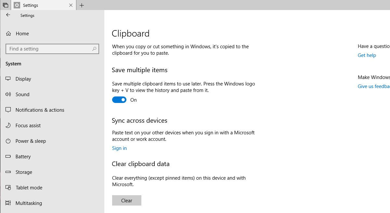Select the Focus assist moon icon

[8, 125]
